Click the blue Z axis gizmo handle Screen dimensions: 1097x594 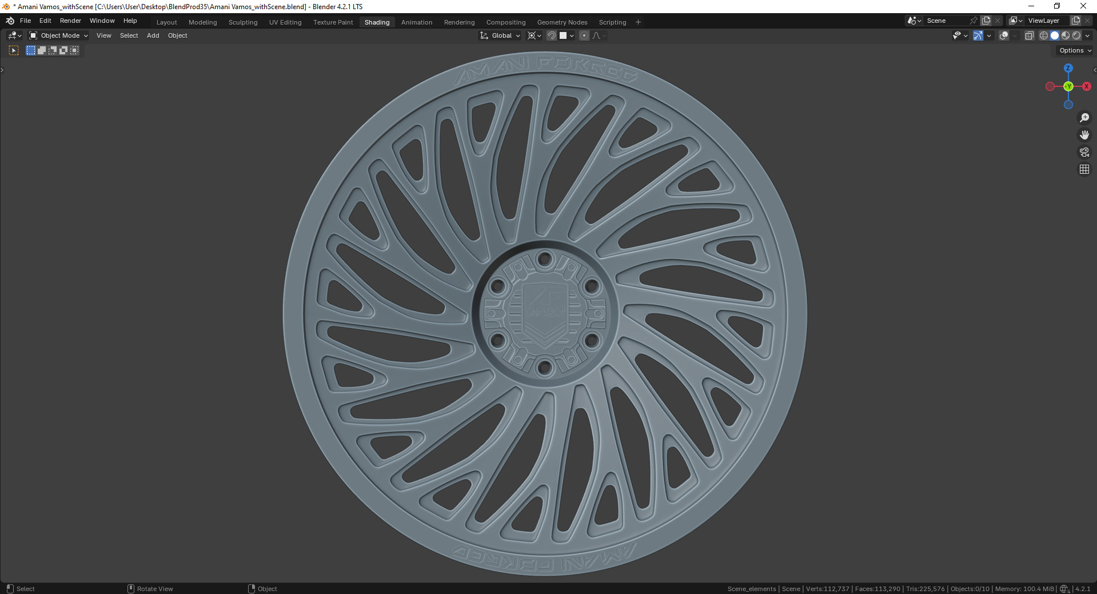1068,68
